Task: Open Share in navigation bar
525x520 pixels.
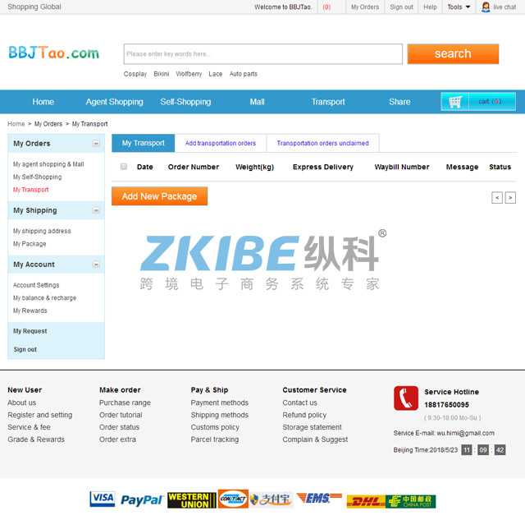Action: click(x=399, y=102)
